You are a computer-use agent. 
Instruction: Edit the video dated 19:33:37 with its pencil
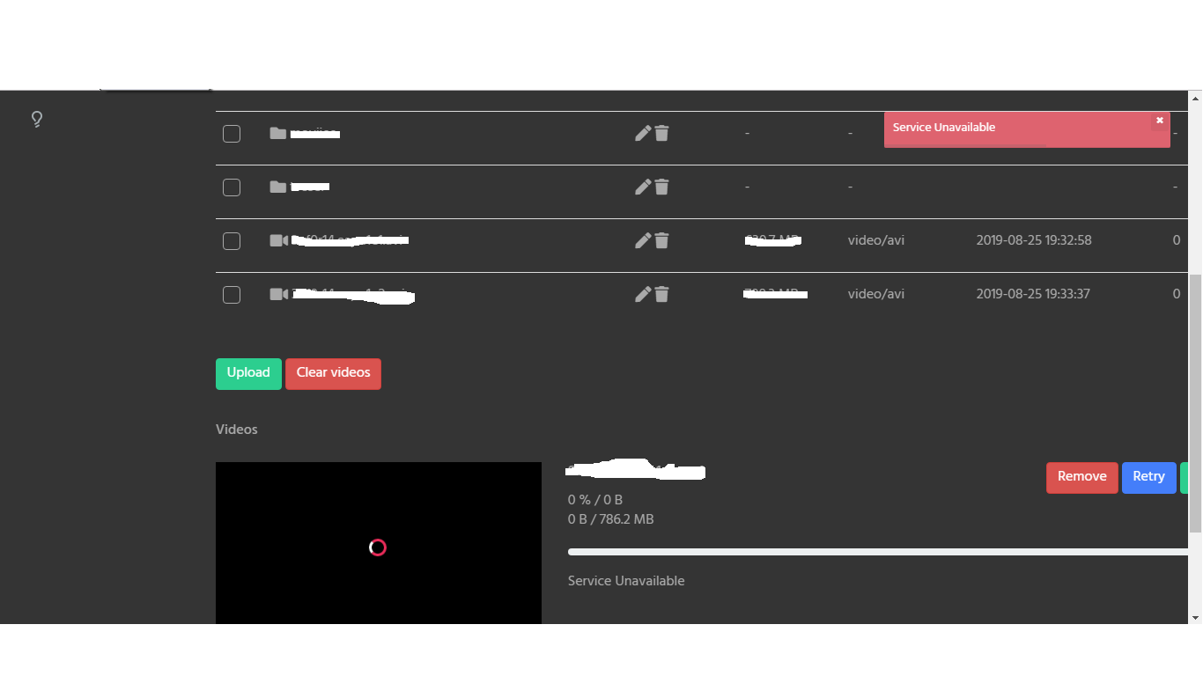tap(643, 294)
